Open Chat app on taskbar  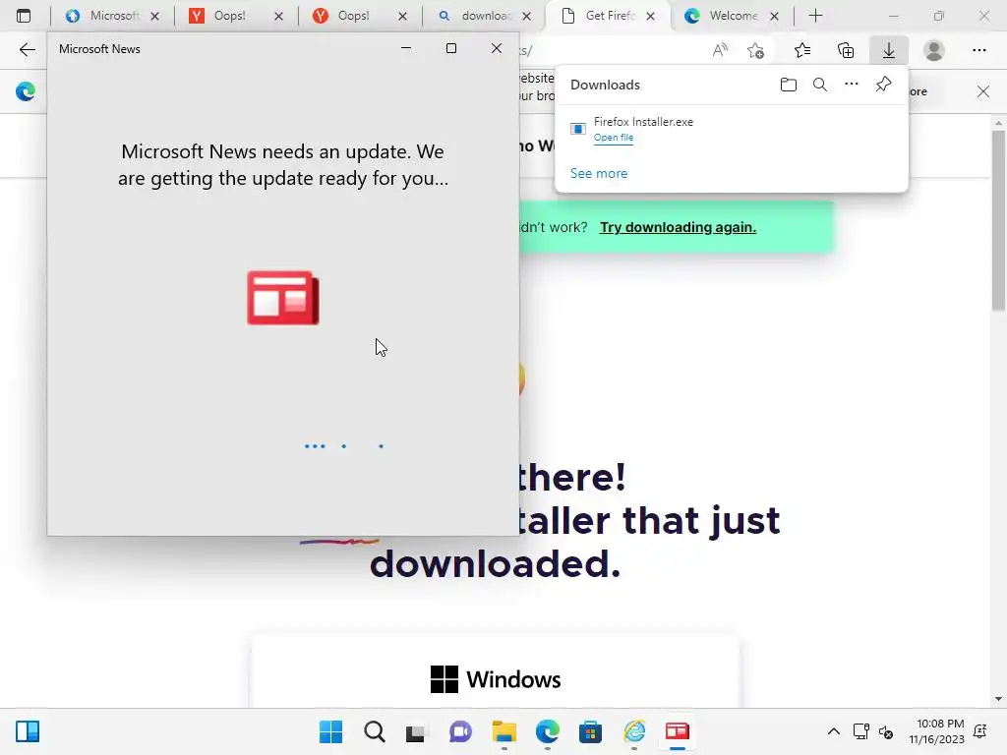[460, 731]
